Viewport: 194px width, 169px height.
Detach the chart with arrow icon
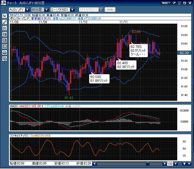pyautogui.click(x=174, y=3)
